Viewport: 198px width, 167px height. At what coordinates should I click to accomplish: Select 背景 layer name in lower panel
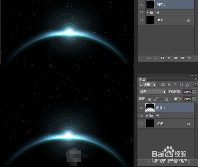coord(160,123)
